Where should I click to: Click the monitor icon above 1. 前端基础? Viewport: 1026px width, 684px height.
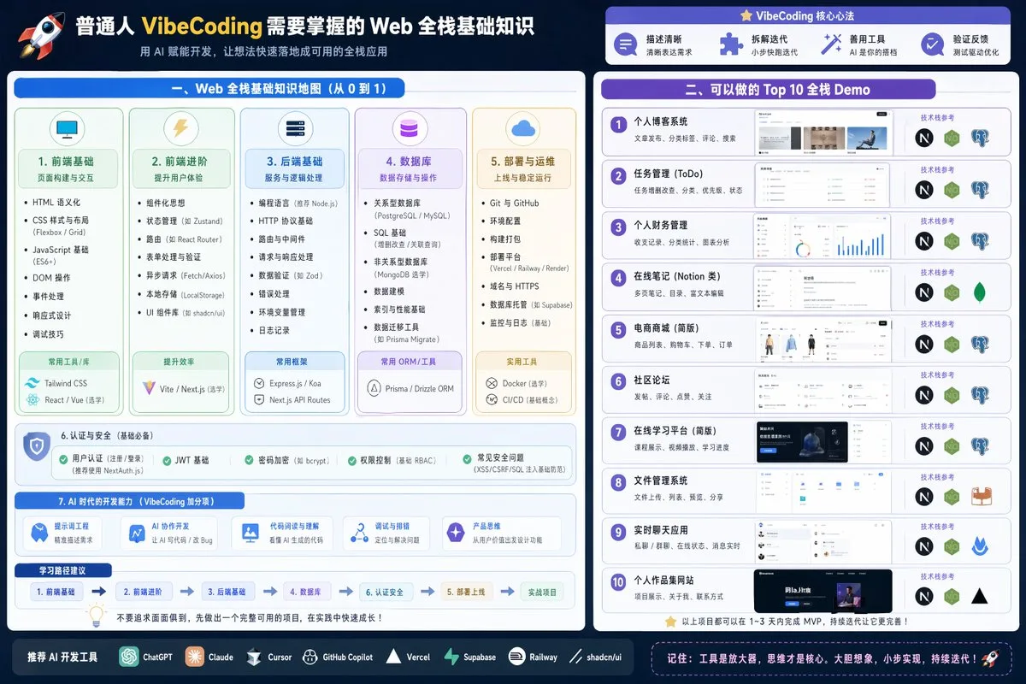66,130
